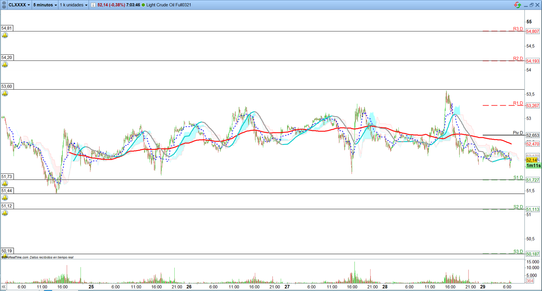The height and width of the screenshot is (291, 542).
Task: Click the green market status indicator dot
Action: click(143, 5)
